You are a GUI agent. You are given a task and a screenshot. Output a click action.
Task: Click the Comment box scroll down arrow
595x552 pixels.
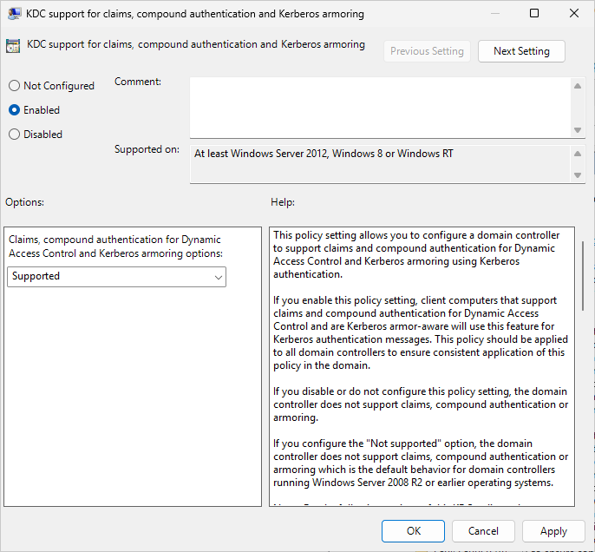point(578,130)
